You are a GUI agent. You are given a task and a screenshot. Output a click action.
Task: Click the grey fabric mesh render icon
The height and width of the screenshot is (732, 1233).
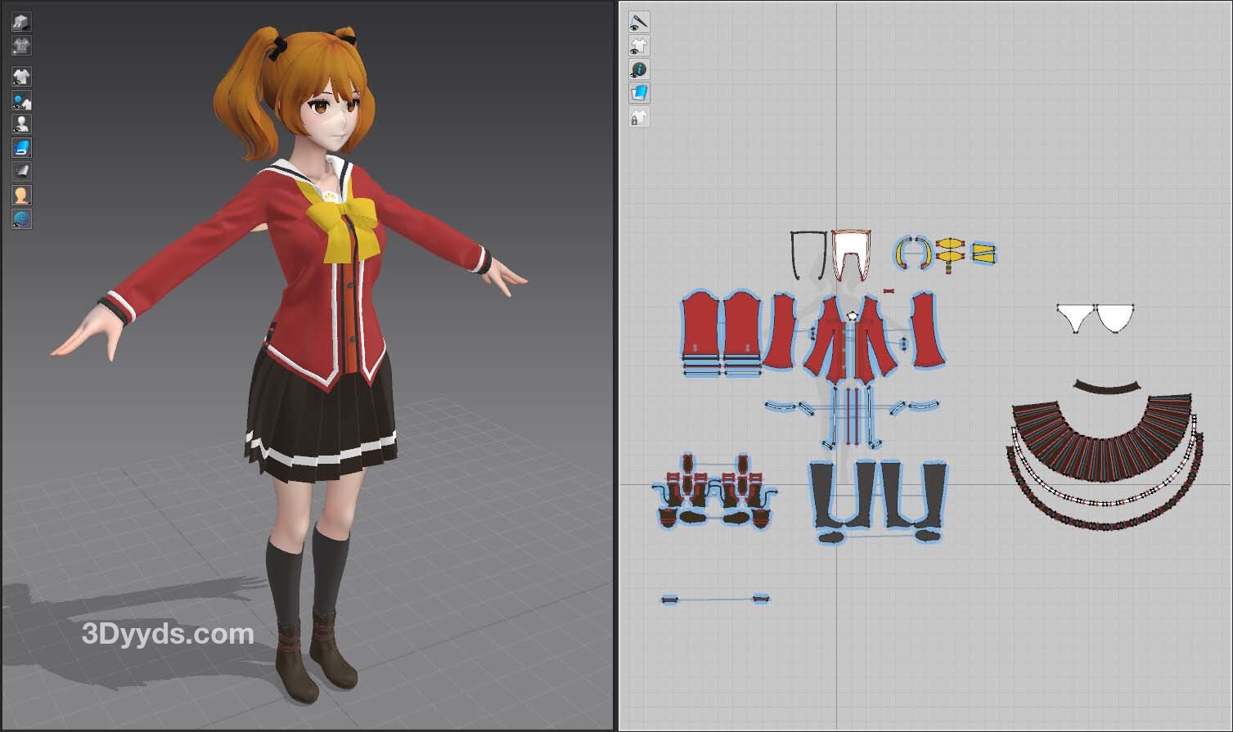click(21, 172)
